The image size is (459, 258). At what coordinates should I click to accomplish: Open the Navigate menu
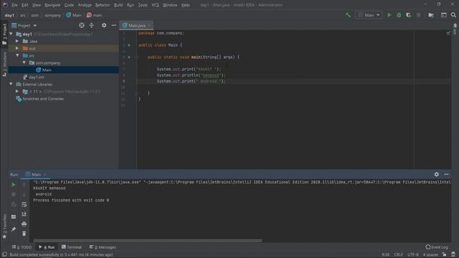[52, 5]
